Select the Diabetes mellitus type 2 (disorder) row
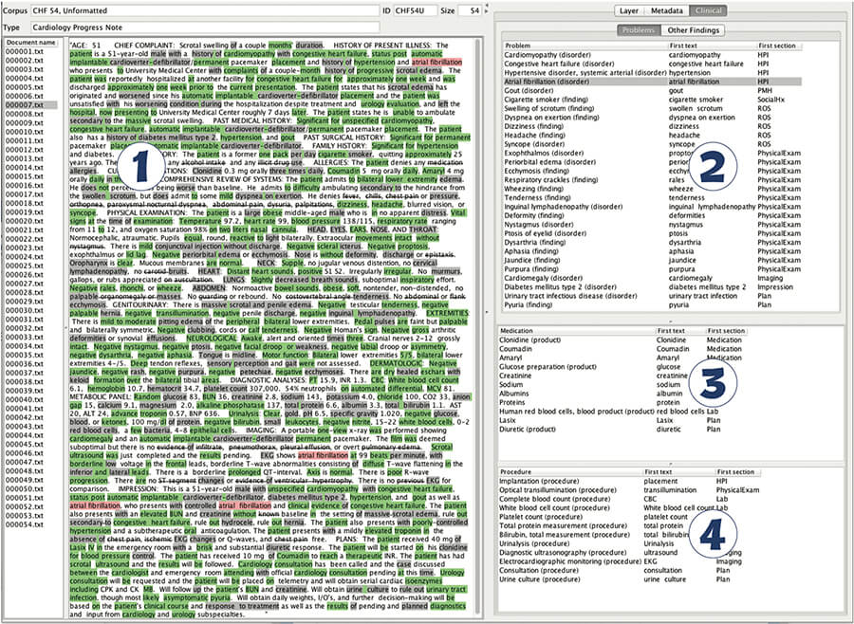This screenshot has width=854, height=624. 653,287
